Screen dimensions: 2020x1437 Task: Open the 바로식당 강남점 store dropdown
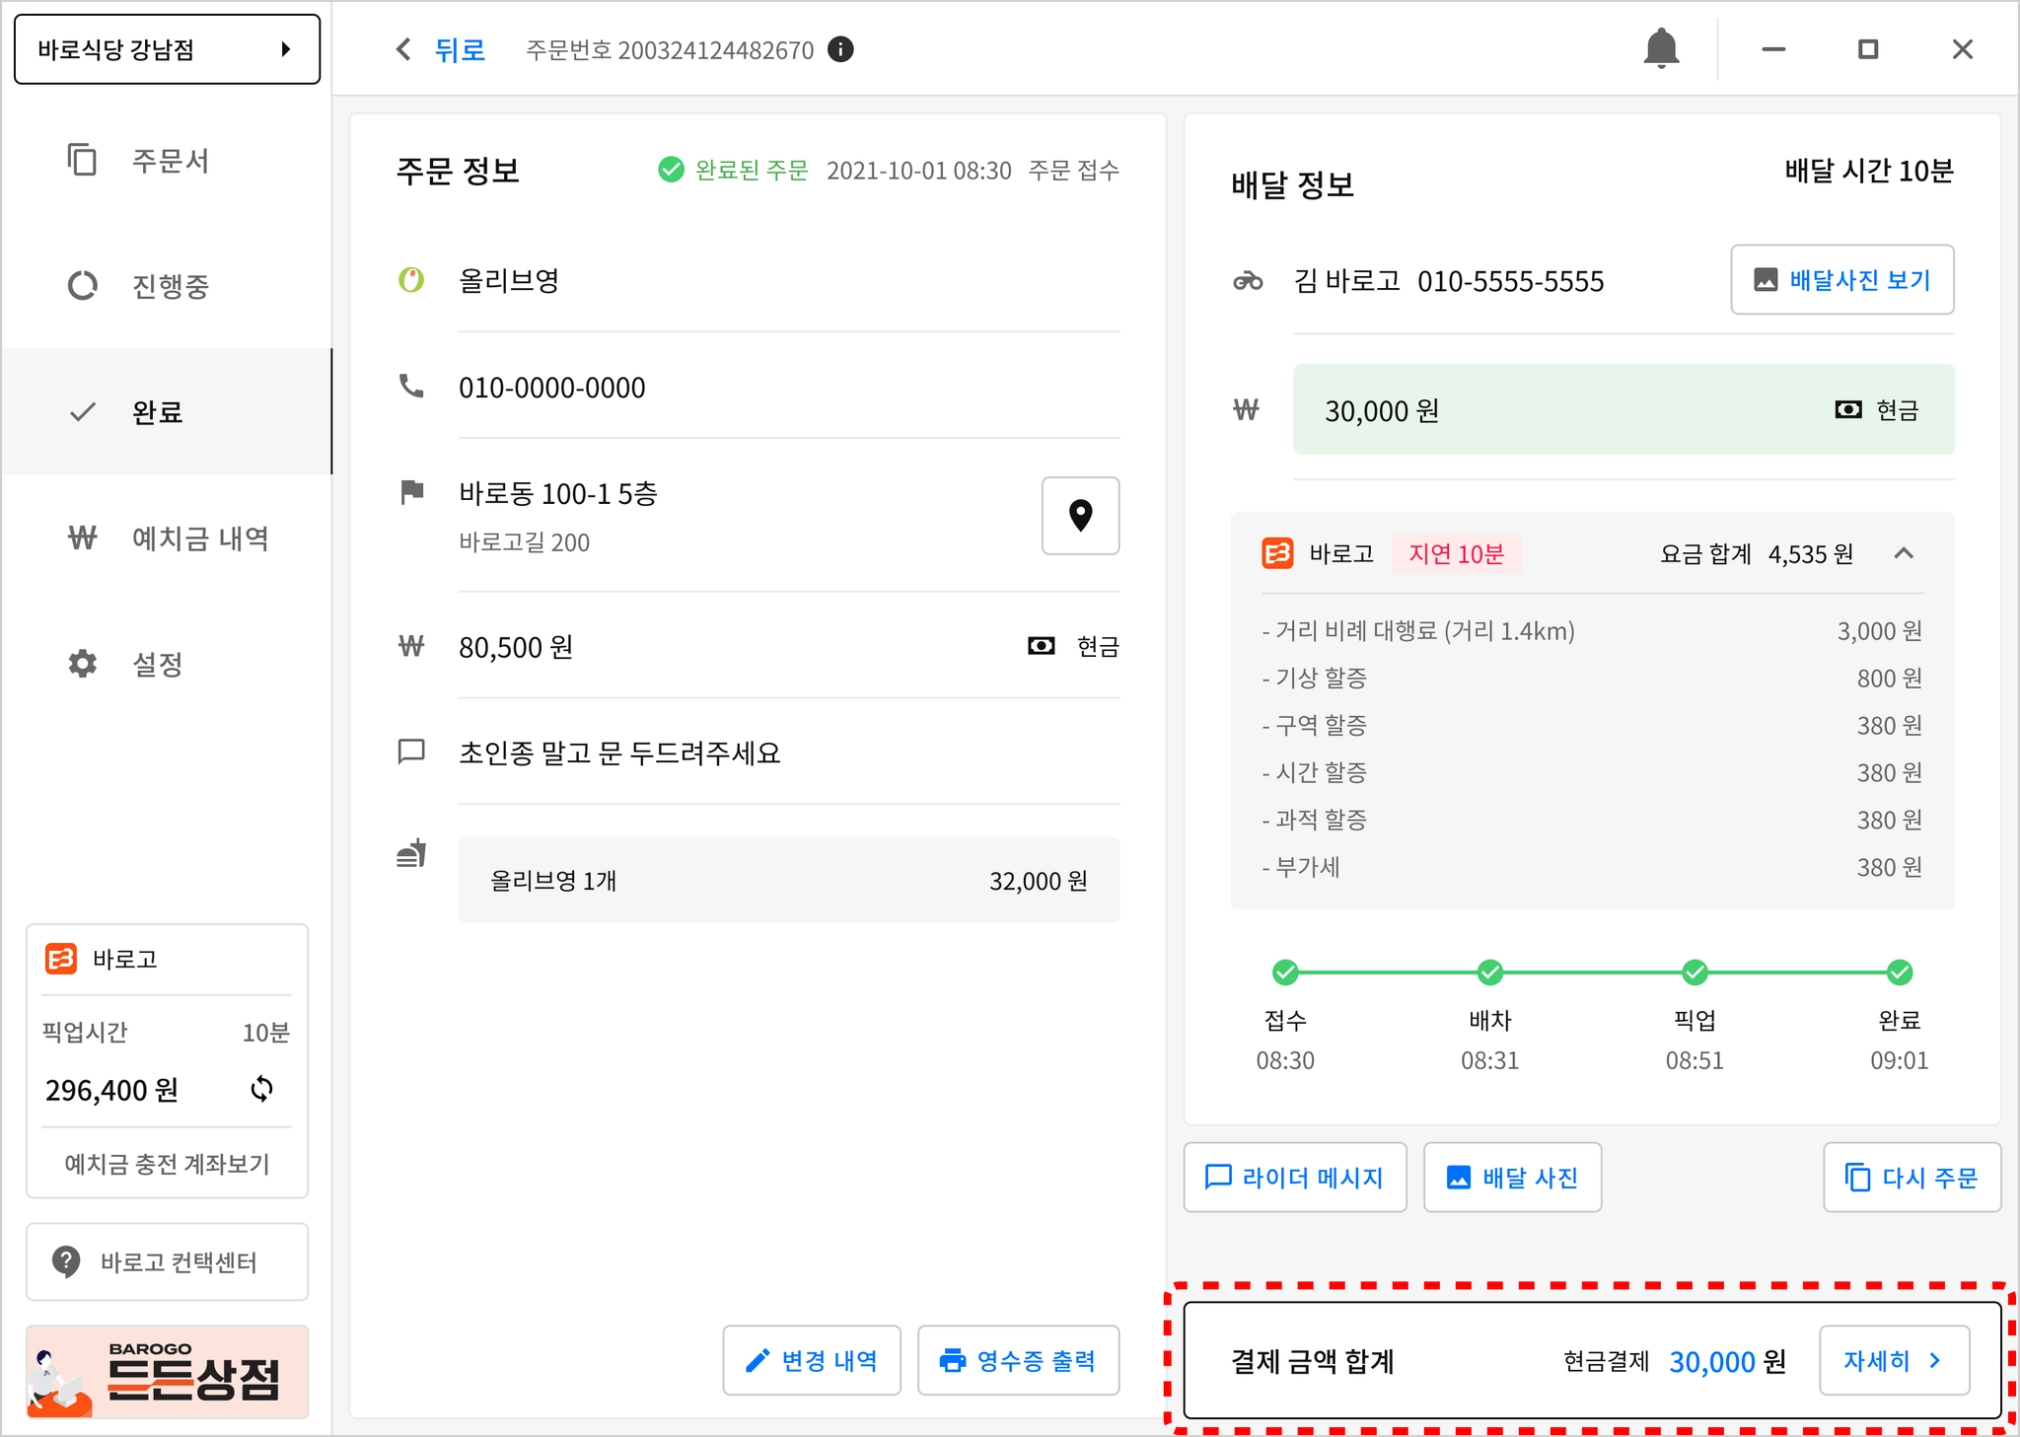pos(167,49)
